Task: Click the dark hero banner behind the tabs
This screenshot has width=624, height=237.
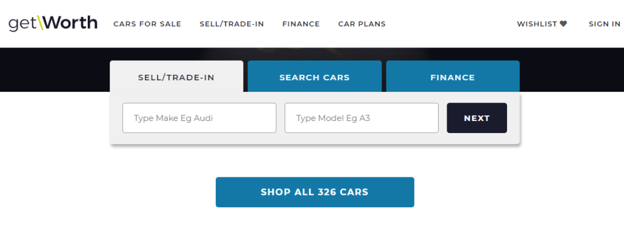Action: pyautogui.click(x=54, y=70)
